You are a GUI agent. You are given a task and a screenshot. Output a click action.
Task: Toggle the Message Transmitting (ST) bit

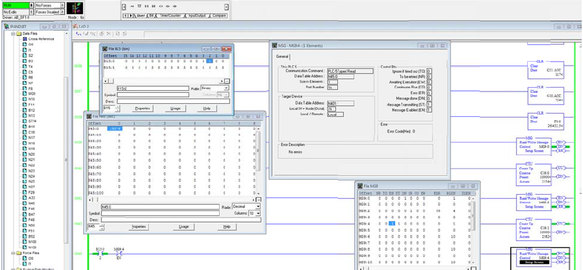(x=430, y=104)
